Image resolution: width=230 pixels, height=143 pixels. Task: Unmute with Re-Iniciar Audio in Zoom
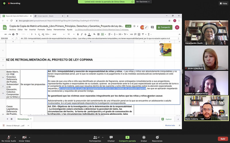[9, 139]
